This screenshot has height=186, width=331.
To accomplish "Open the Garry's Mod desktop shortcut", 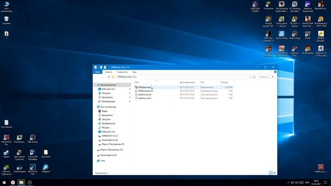I will [281, 35].
